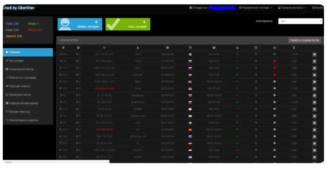
Task: Click the Dead: 232 counter
Action: (x=12, y=30)
